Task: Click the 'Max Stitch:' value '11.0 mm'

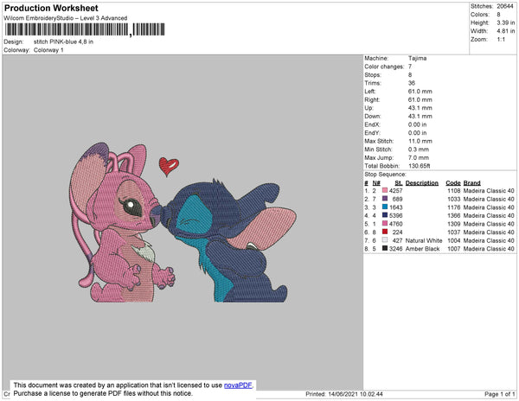Action: (x=420, y=141)
